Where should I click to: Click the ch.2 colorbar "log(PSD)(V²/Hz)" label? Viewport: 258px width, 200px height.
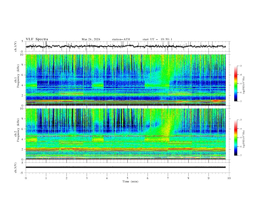pyautogui.click(x=244, y=139)
